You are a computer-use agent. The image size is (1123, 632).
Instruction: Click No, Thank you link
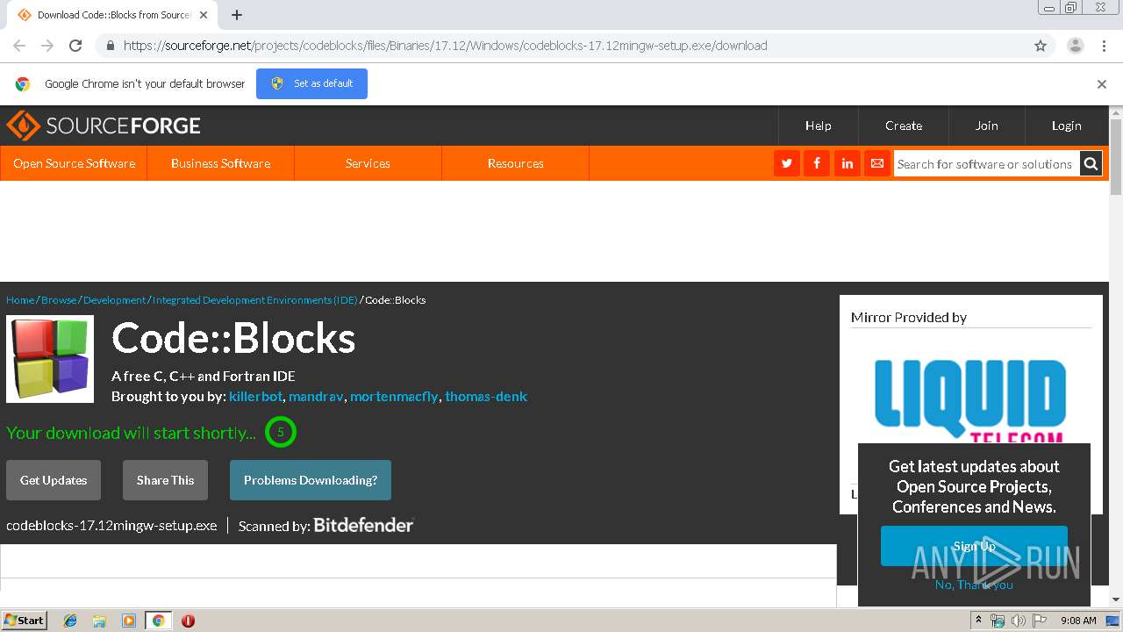[x=974, y=585]
